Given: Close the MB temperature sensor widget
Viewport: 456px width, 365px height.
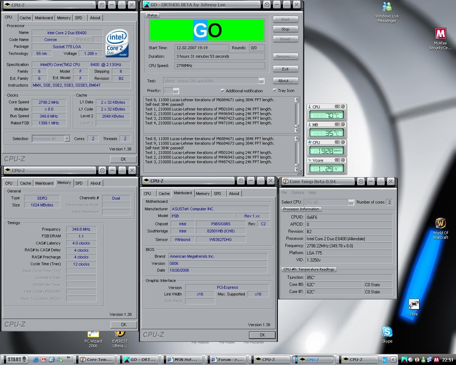Looking at the screenshot, I should [x=343, y=124].
